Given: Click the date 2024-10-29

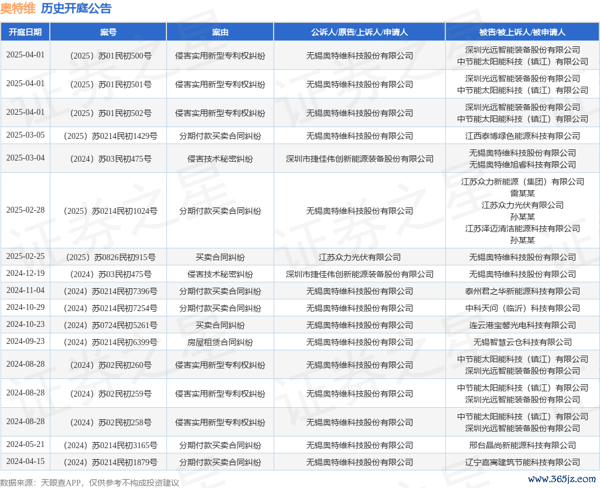Looking at the screenshot, I should coord(25,307).
